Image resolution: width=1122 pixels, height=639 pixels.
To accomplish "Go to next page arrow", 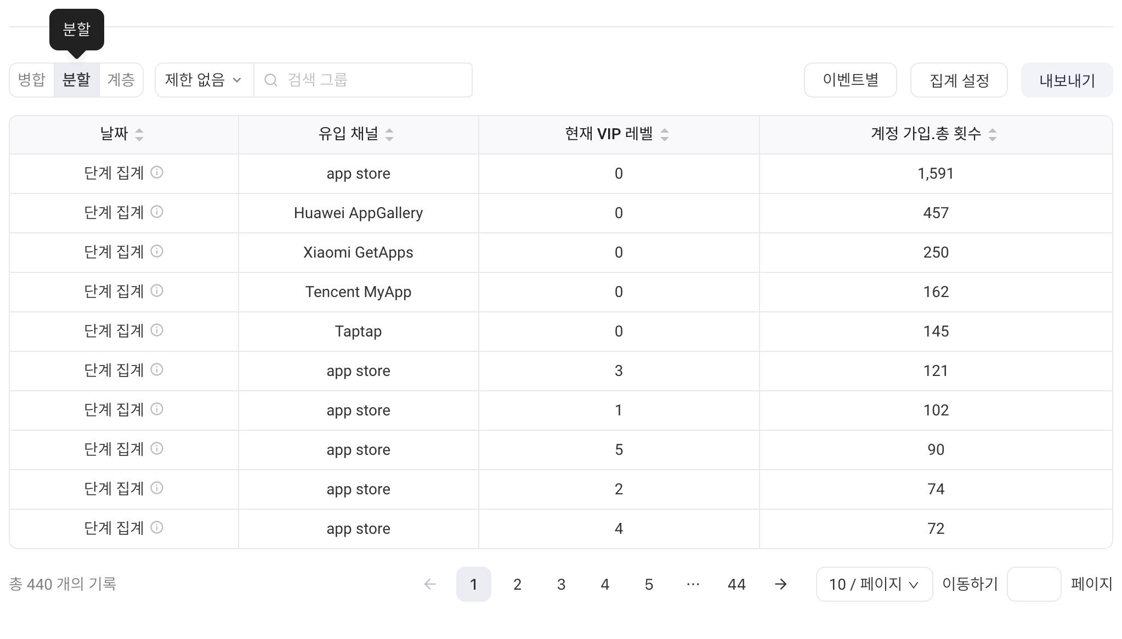I will click(x=781, y=584).
